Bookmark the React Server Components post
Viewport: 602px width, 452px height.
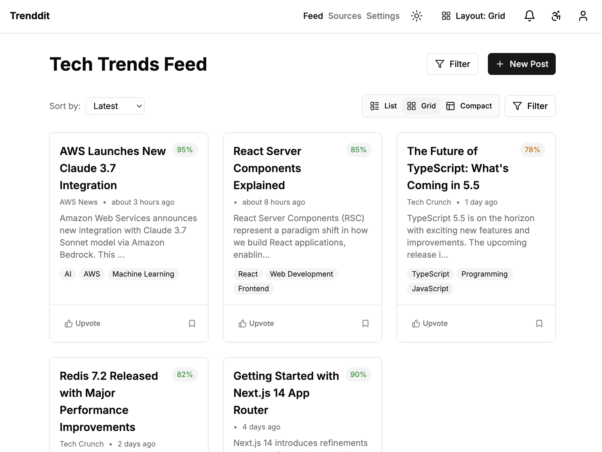pos(365,323)
